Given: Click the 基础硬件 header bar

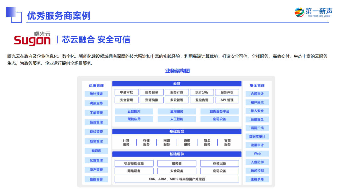Looking at the screenshot, I should click(x=177, y=154).
